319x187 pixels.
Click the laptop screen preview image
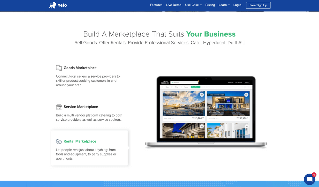206,109
